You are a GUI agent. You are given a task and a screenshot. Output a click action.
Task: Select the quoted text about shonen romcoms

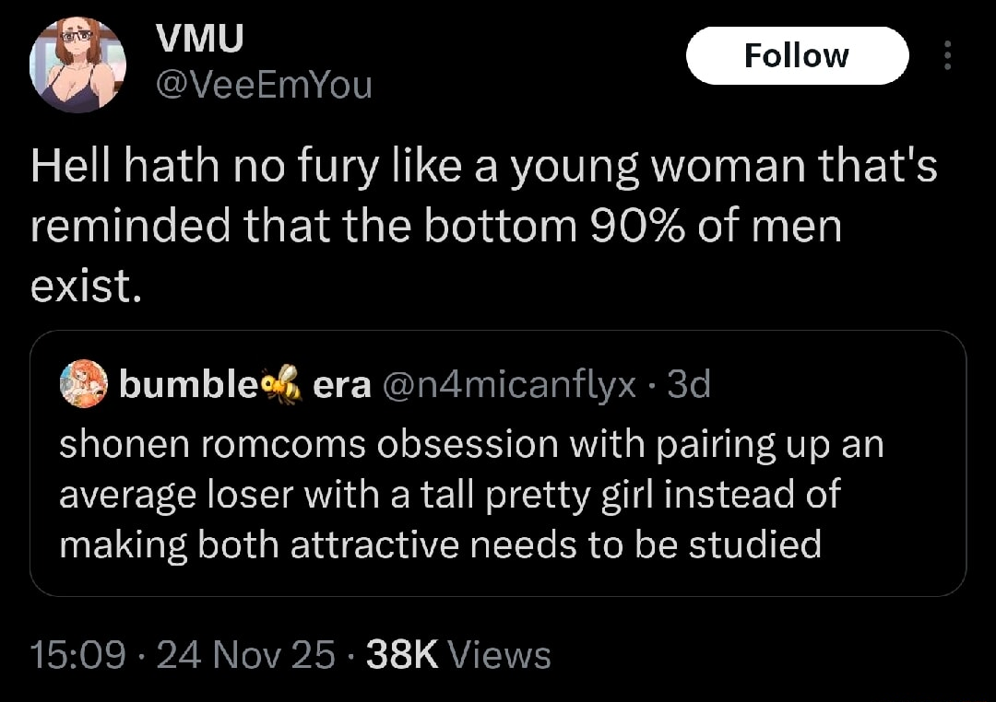tap(461, 494)
